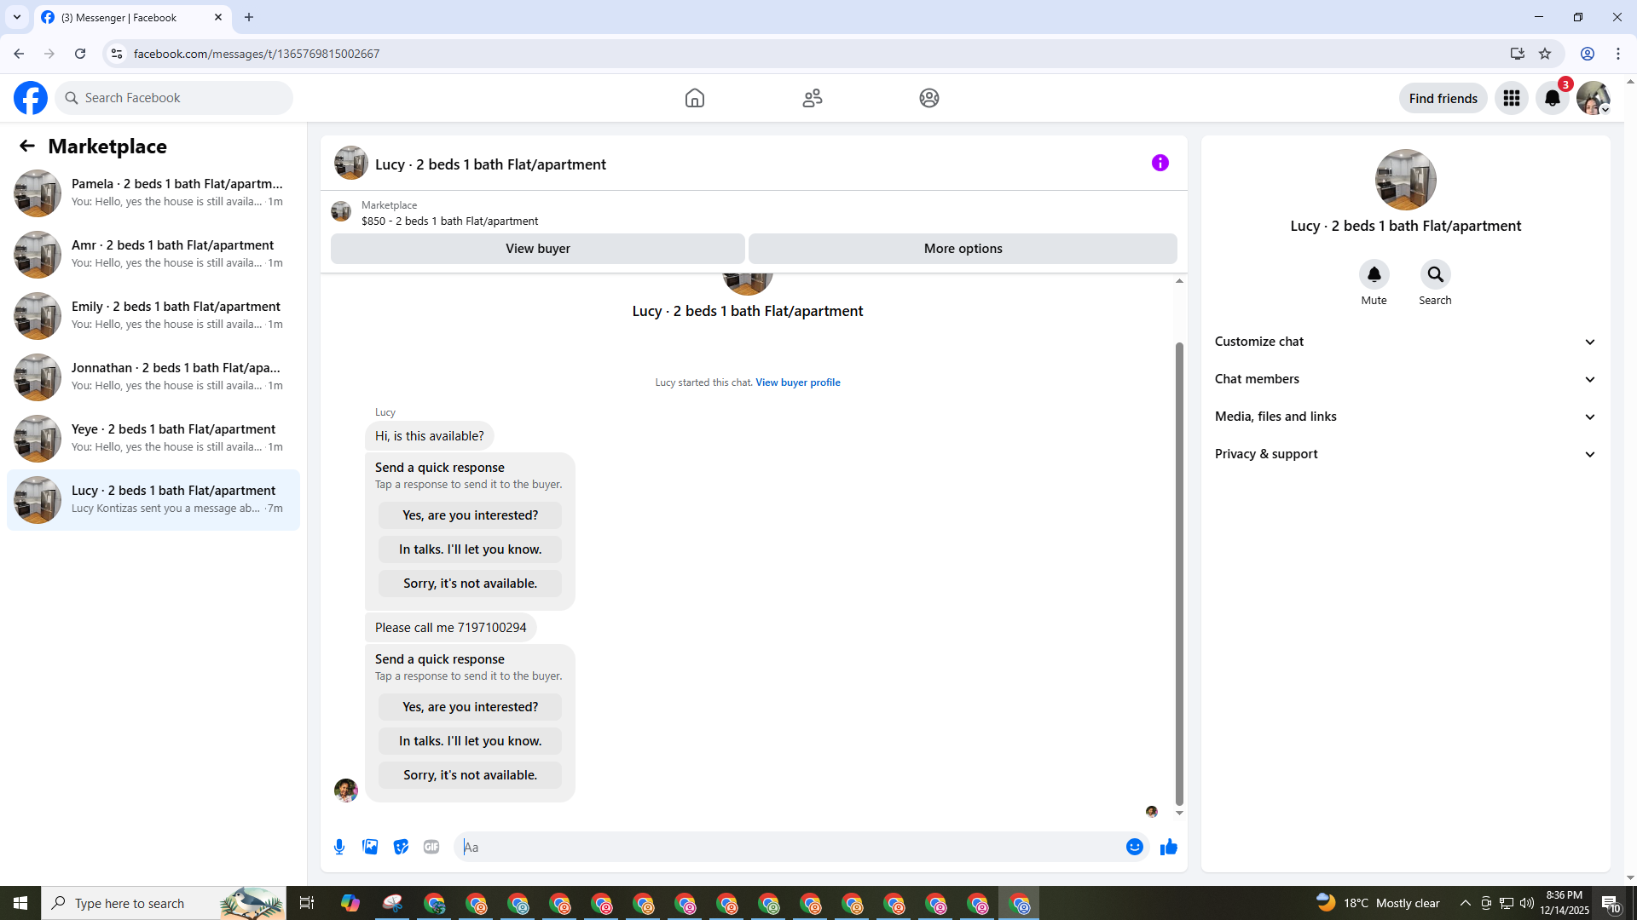Click the View buyer button
The height and width of the screenshot is (920, 1637).
[537, 249]
